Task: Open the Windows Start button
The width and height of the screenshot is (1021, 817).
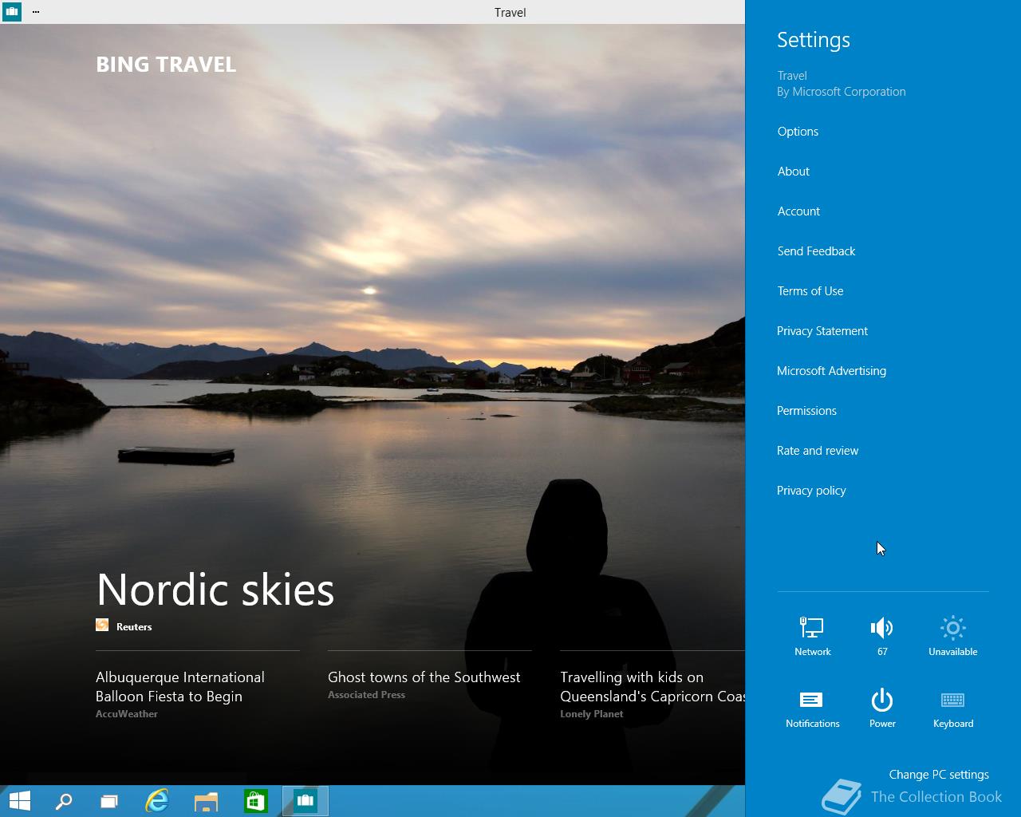Action: click(19, 801)
